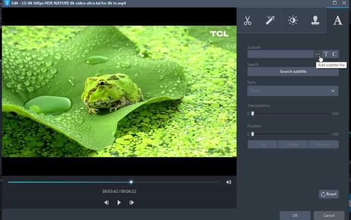Open the Watermark stamp tab
Image resolution: width=351 pixels, height=220 pixels.
point(315,20)
